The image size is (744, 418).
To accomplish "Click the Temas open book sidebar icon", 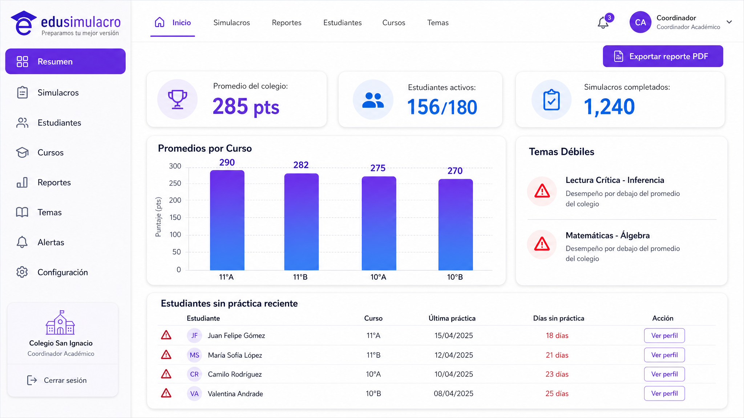I will click(22, 212).
